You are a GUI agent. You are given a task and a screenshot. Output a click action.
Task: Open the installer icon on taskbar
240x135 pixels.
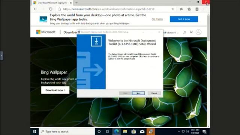[151, 132]
